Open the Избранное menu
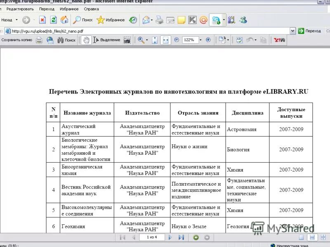This screenshot has height=247, width=330. [x=69, y=9]
